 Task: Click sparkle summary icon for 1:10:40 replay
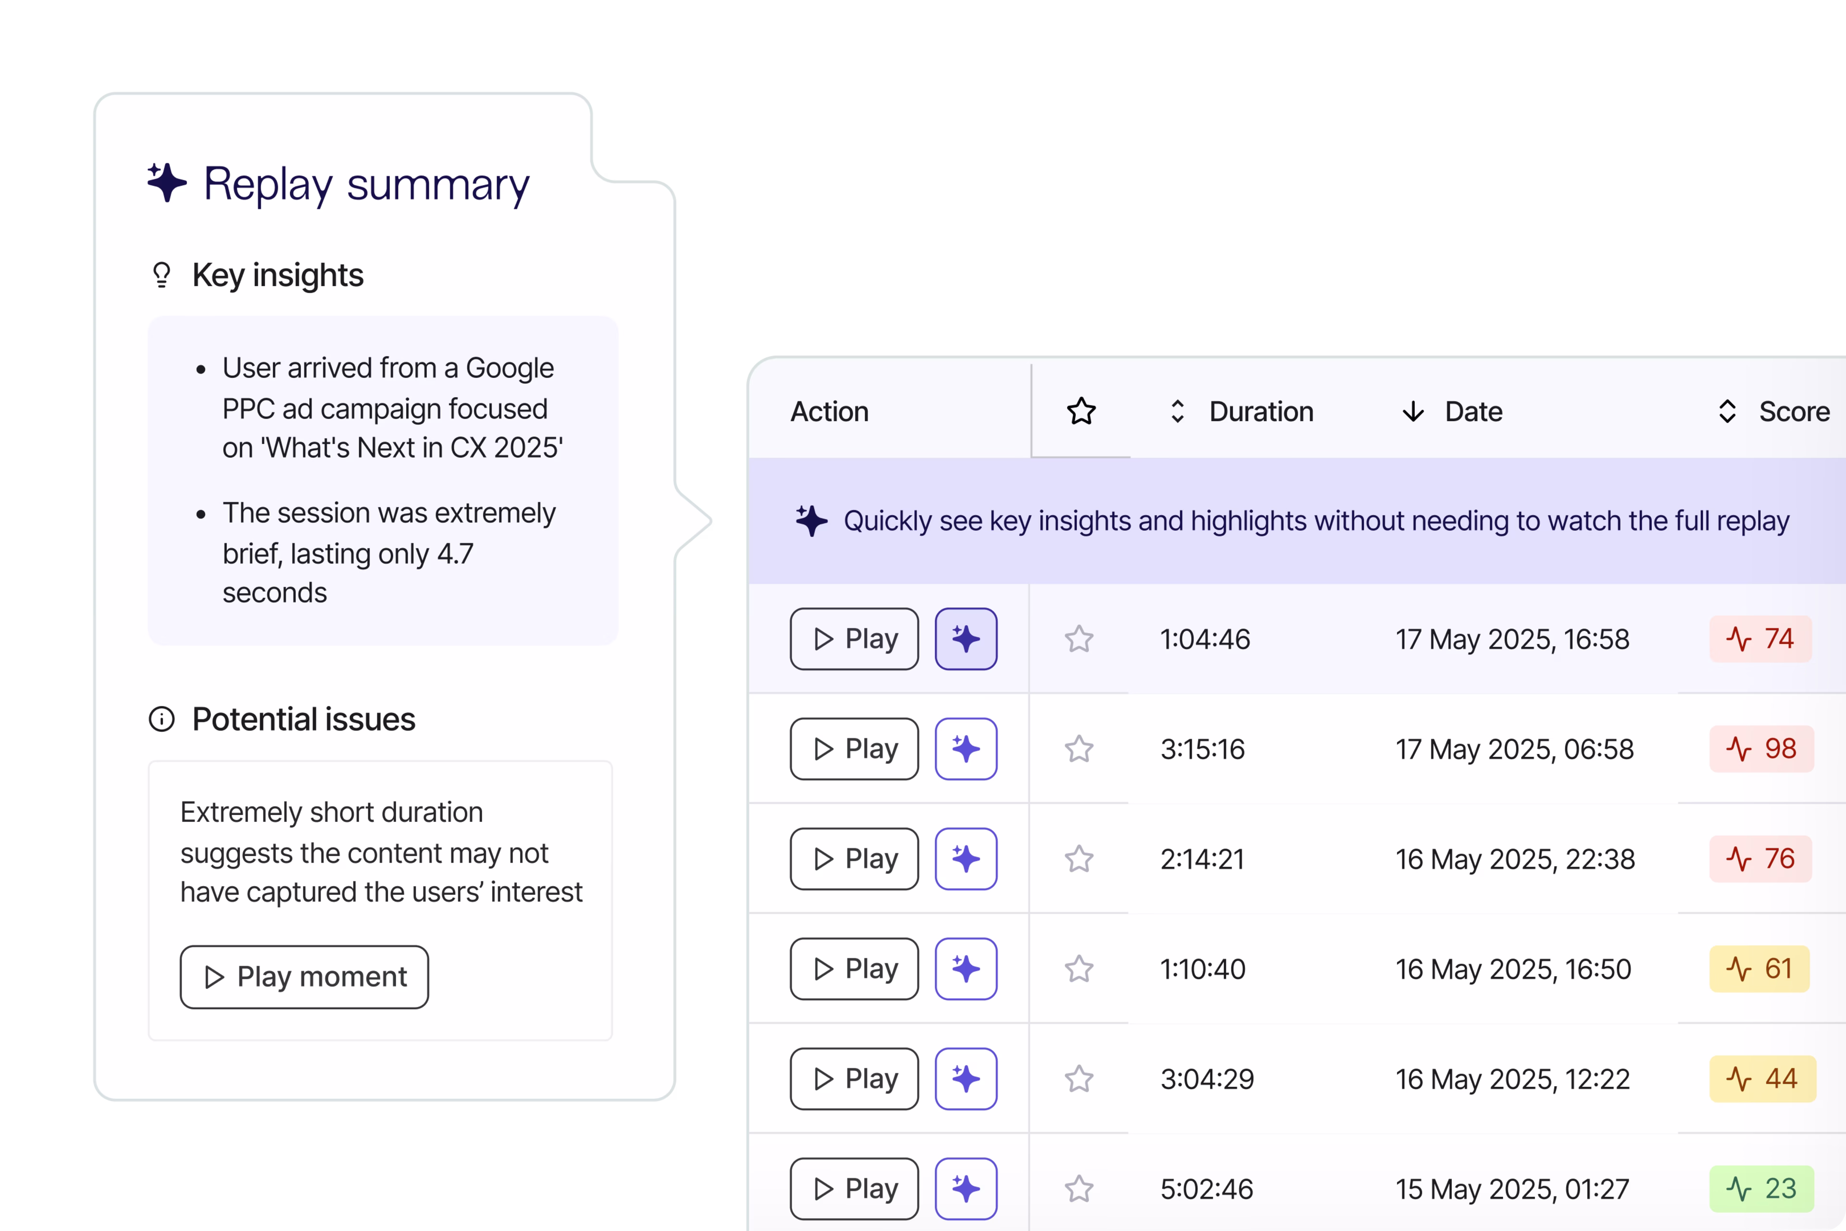coord(965,968)
